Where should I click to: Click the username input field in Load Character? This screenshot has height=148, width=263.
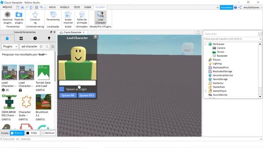(77, 83)
